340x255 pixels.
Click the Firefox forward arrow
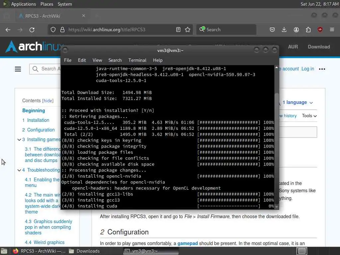(20, 30)
